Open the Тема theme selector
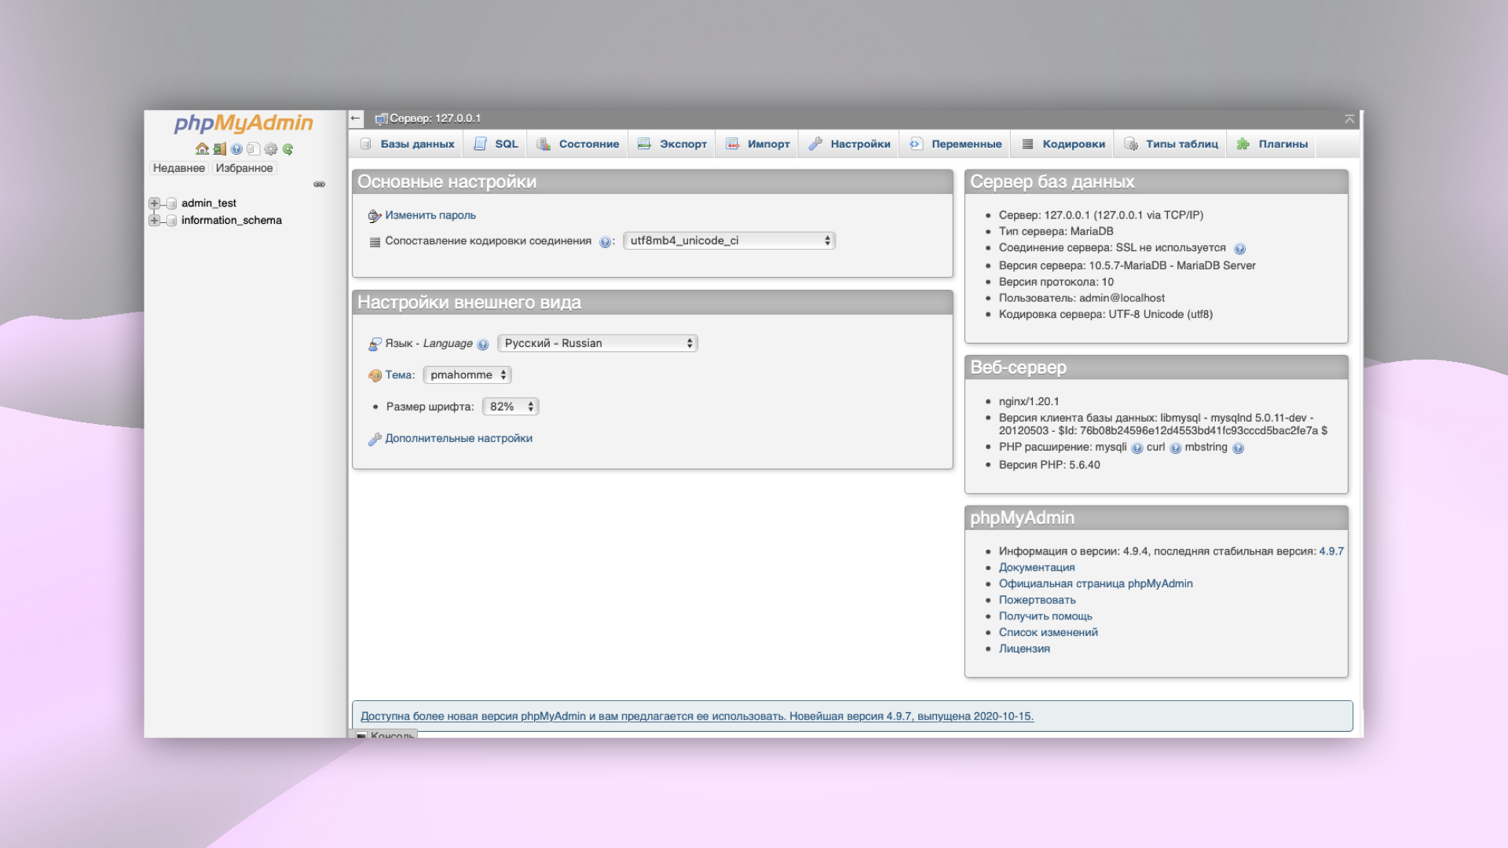The image size is (1508, 848). [x=467, y=375]
